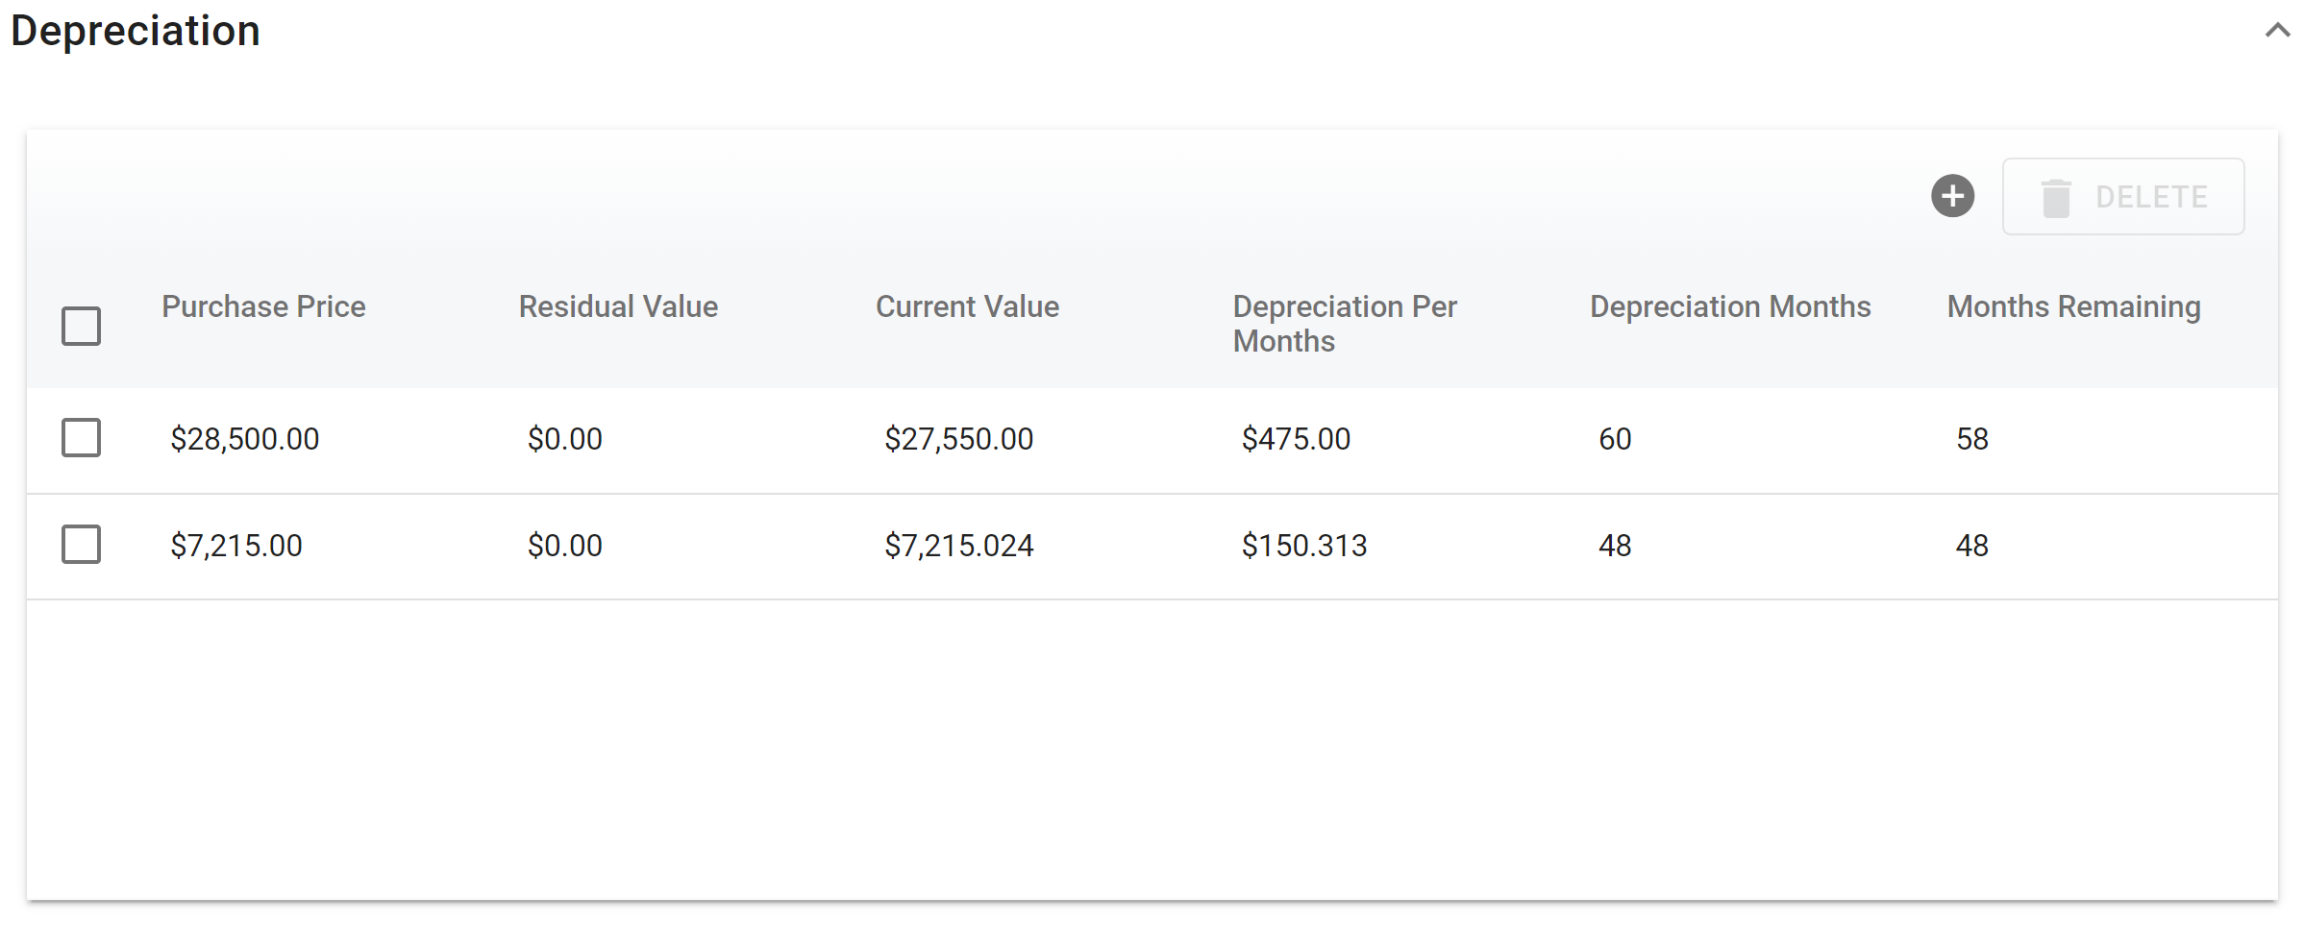The height and width of the screenshot is (928, 2304).
Task: Click the Current Value column header
Action: (967, 306)
